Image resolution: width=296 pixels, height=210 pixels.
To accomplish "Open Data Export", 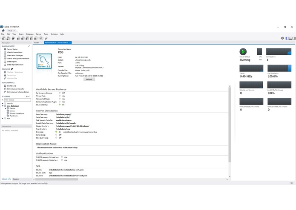I will [x=12, y=62].
